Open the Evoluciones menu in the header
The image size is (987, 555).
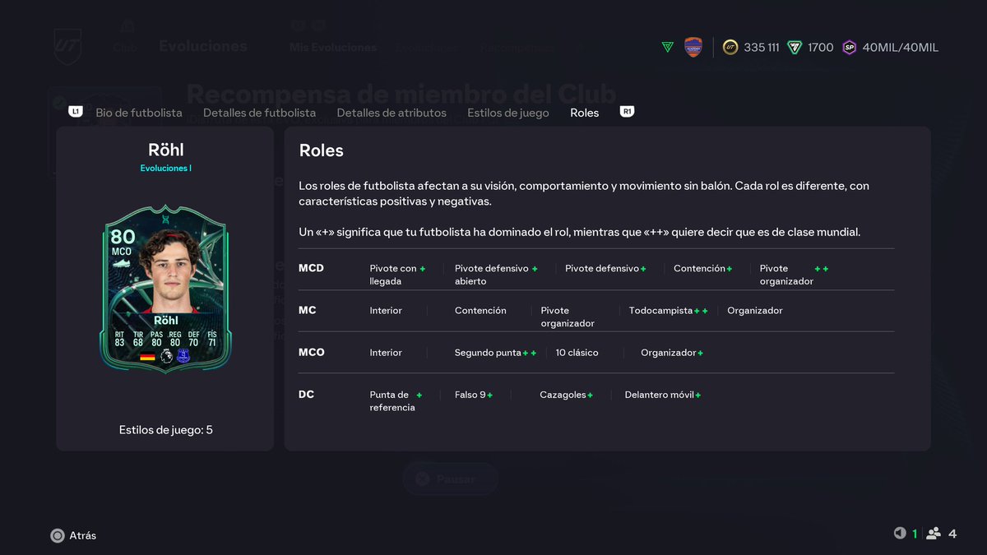click(x=202, y=46)
